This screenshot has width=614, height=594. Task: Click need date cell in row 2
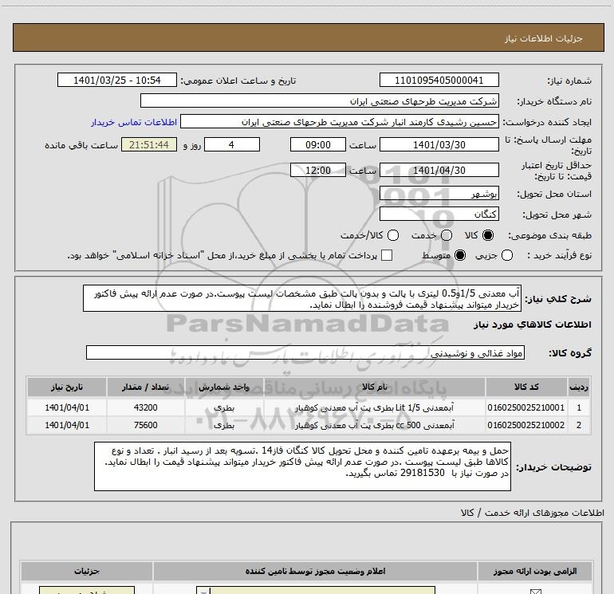click(67, 425)
